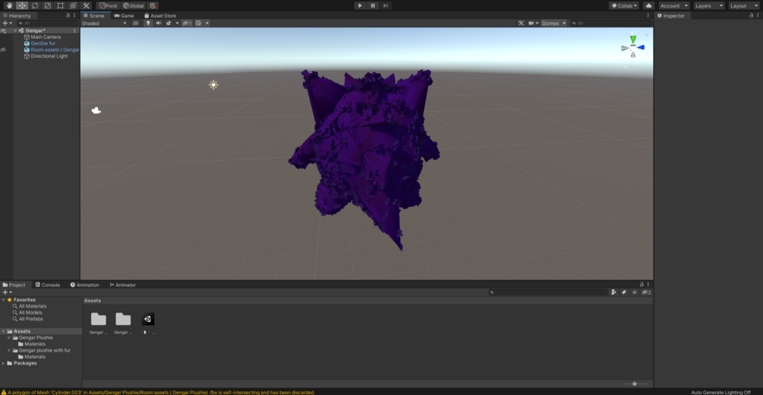Viewport: 763px width, 395px height.
Task: Select the Inspector tab
Action: pyautogui.click(x=670, y=16)
